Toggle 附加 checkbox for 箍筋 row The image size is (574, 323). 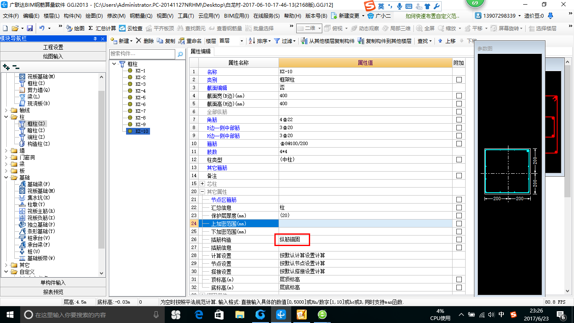(459, 144)
